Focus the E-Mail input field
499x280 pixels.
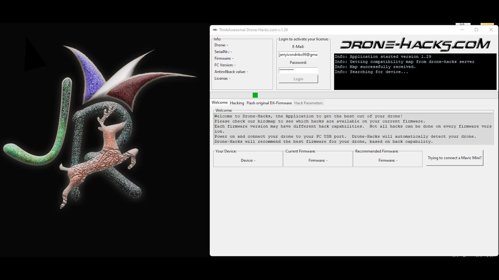(x=298, y=54)
